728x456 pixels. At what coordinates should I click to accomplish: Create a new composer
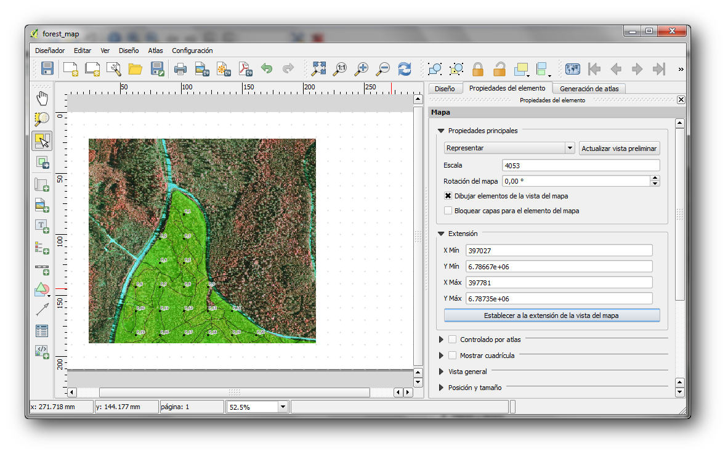click(71, 69)
